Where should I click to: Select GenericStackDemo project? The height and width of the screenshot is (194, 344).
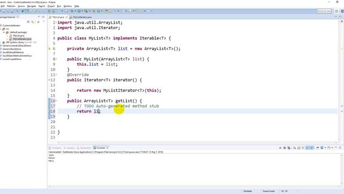pyautogui.click(x=12, y=49)
